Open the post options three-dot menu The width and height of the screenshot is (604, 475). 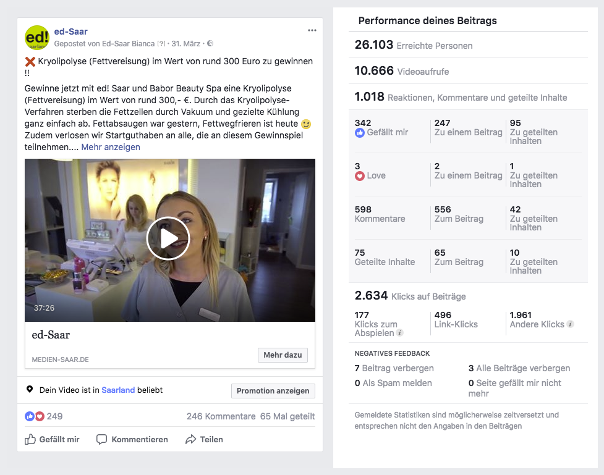(312, 30)
